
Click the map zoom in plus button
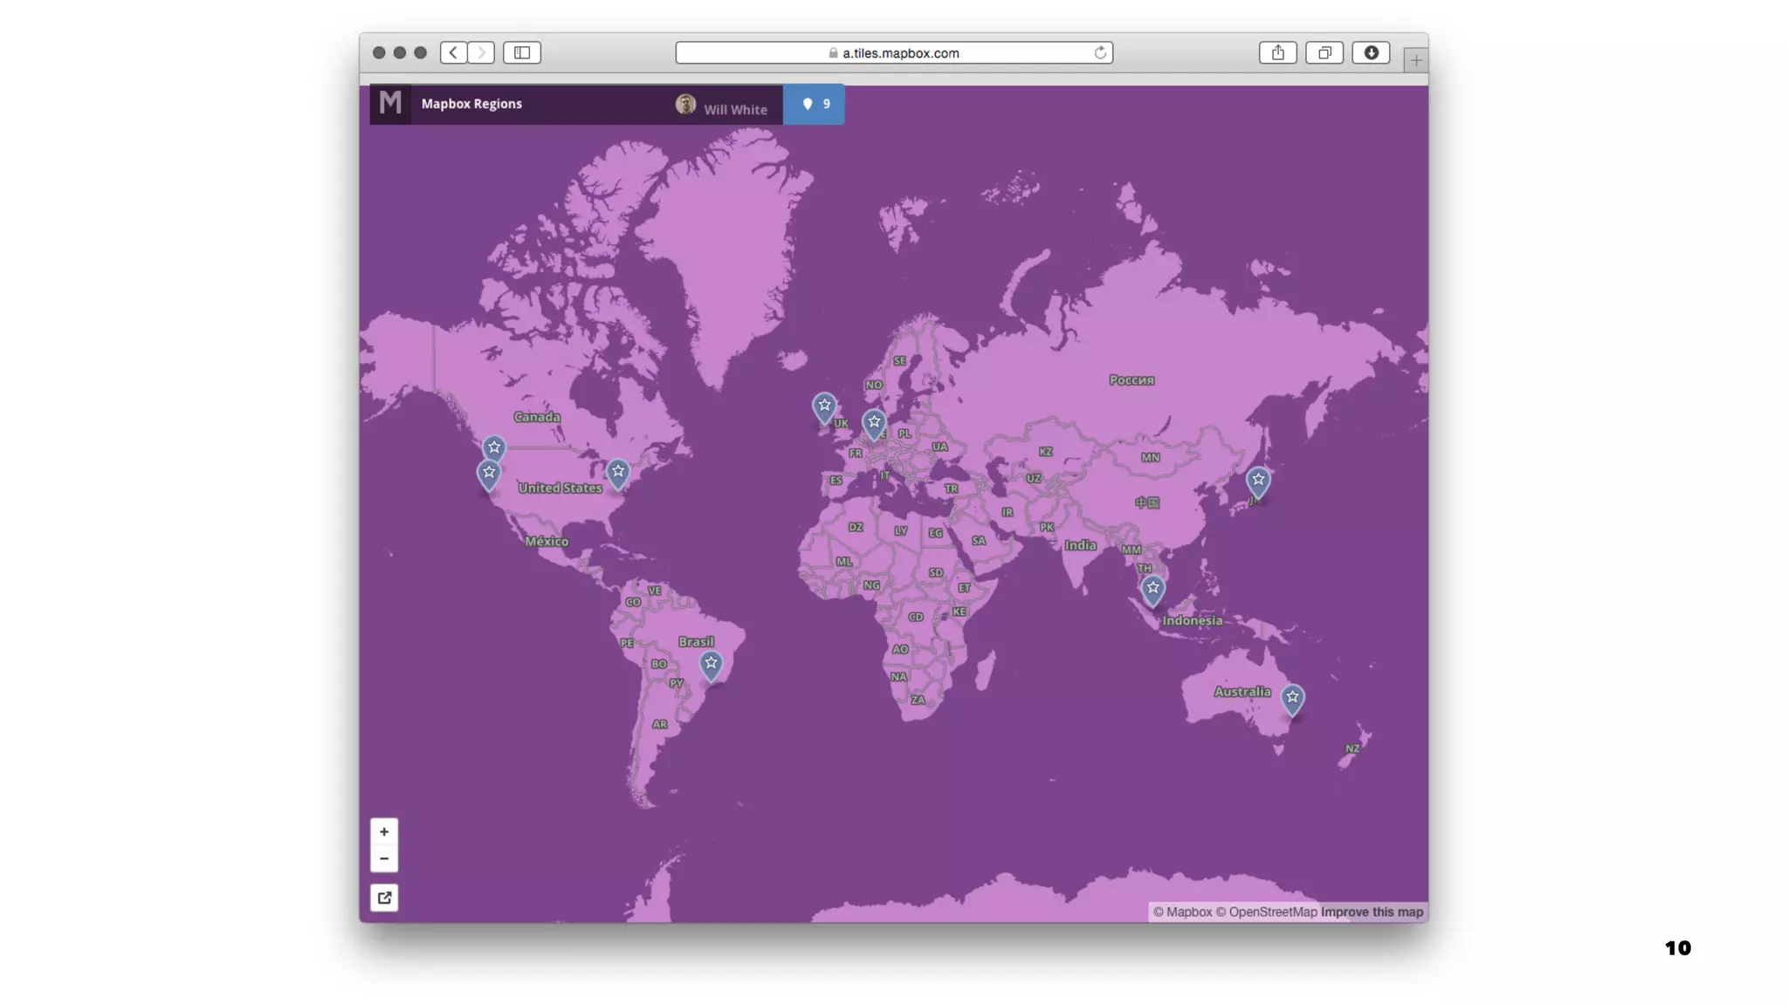click(383, 831)
